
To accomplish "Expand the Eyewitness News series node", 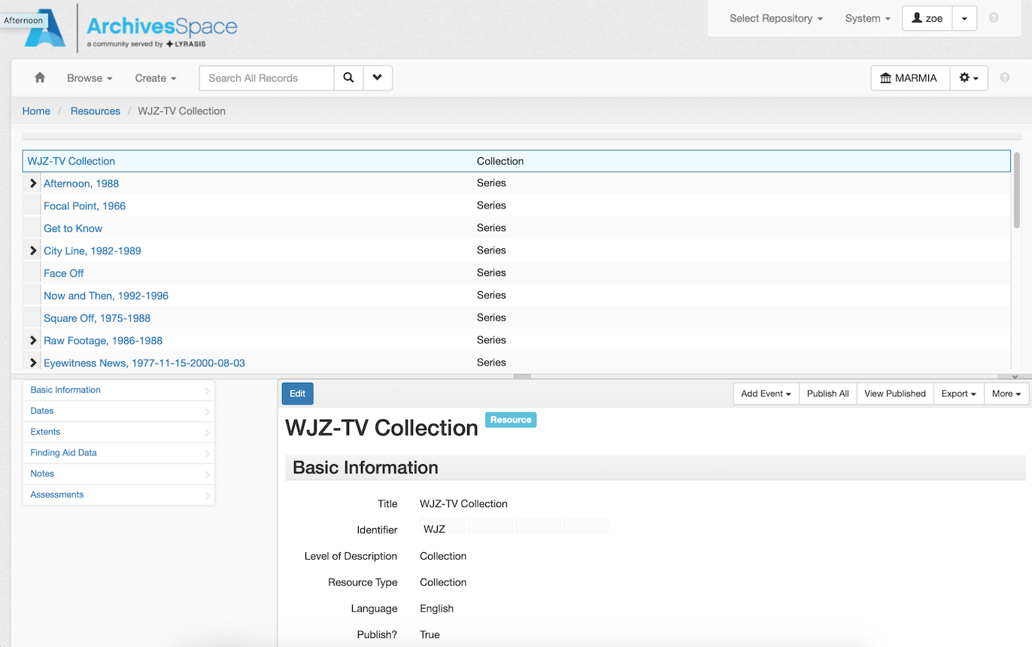I will click(33, 363).
